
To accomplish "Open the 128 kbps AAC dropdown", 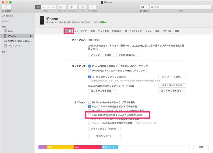I will point(145,123).
